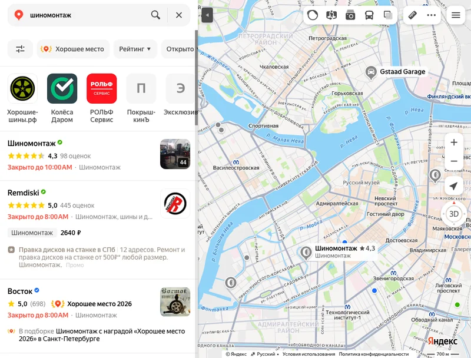The width and height of the screenshot is (471, 358).
Task: Click the results list scrollbar
Action: 196,78
